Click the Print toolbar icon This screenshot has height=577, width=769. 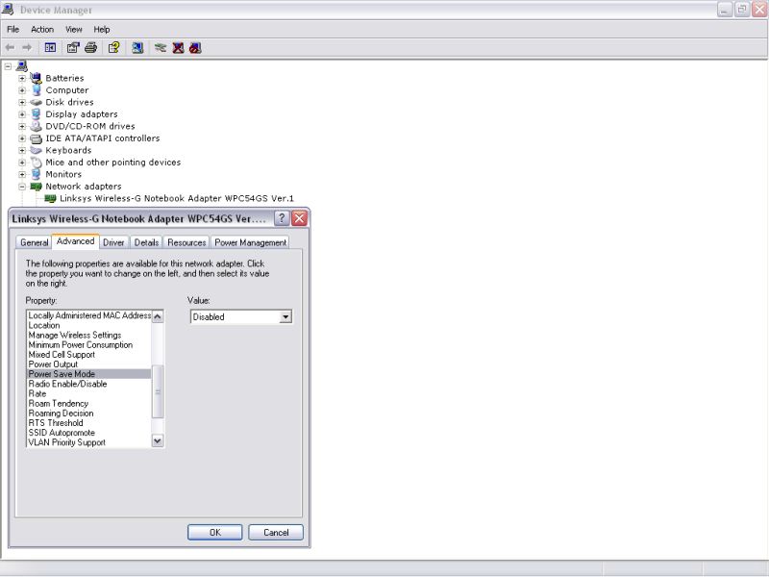pyautogui.click(x=90, y=47)
